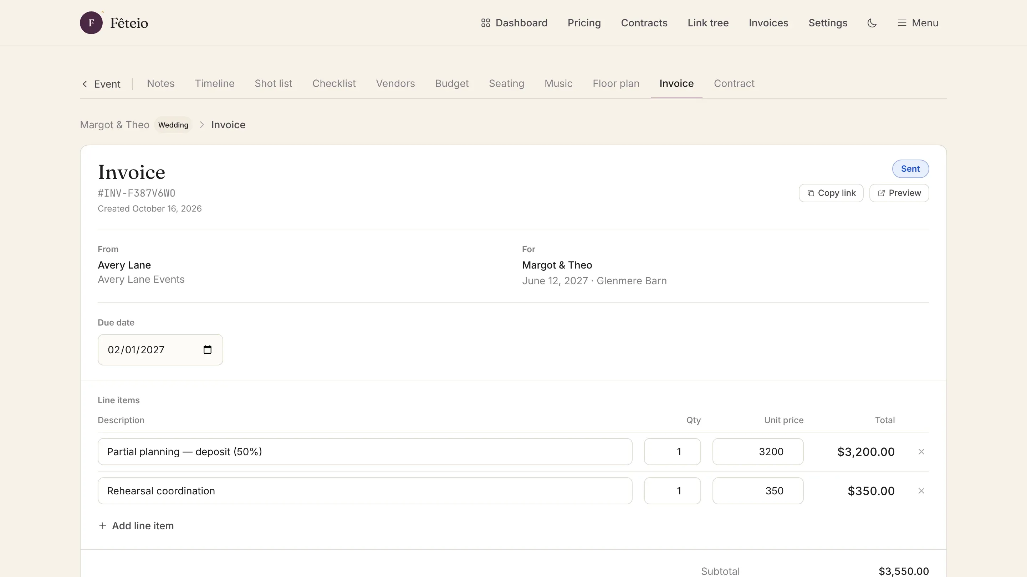1027x577 pixels.
Task: Switch to the Budget tab
Action: [452, 84]
